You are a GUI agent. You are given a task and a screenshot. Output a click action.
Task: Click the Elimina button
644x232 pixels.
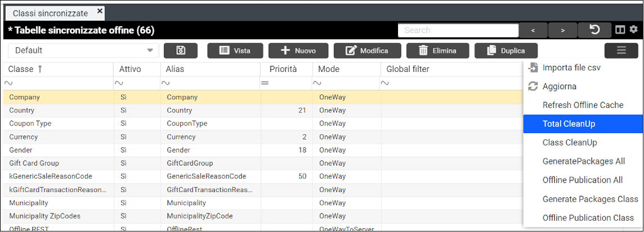pyautogui.click(x=436, y=51)
